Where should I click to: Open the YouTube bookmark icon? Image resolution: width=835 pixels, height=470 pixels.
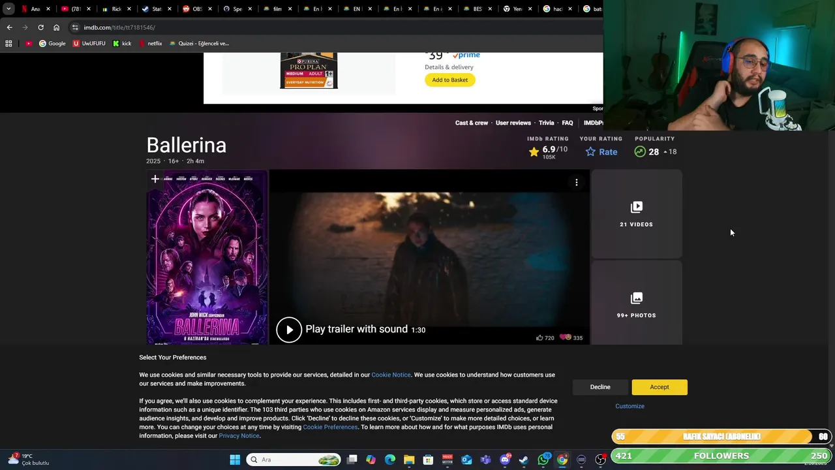tap(29, 44)
